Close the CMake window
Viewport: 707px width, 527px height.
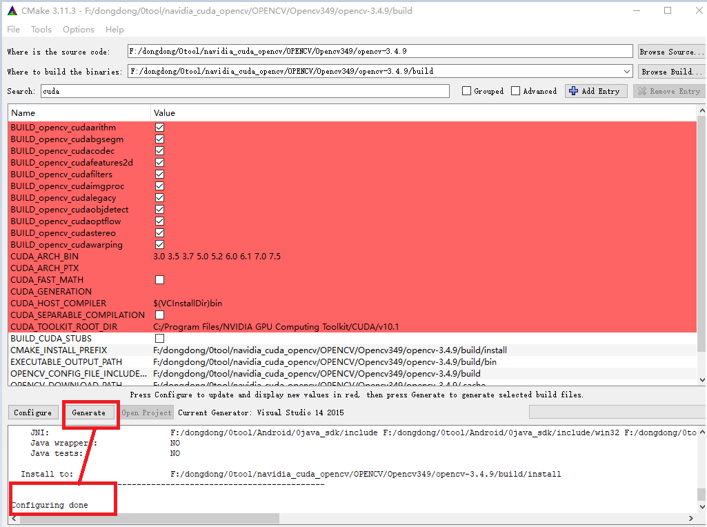tap(699, 11)
